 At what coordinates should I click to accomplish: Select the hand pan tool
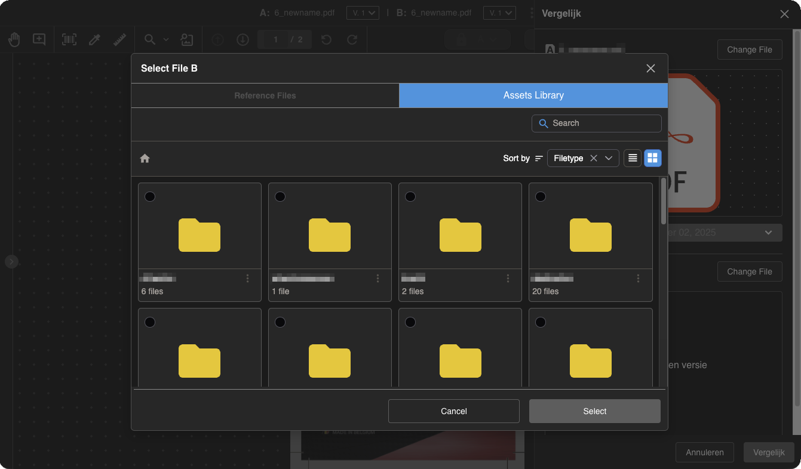tap(14, 39)
